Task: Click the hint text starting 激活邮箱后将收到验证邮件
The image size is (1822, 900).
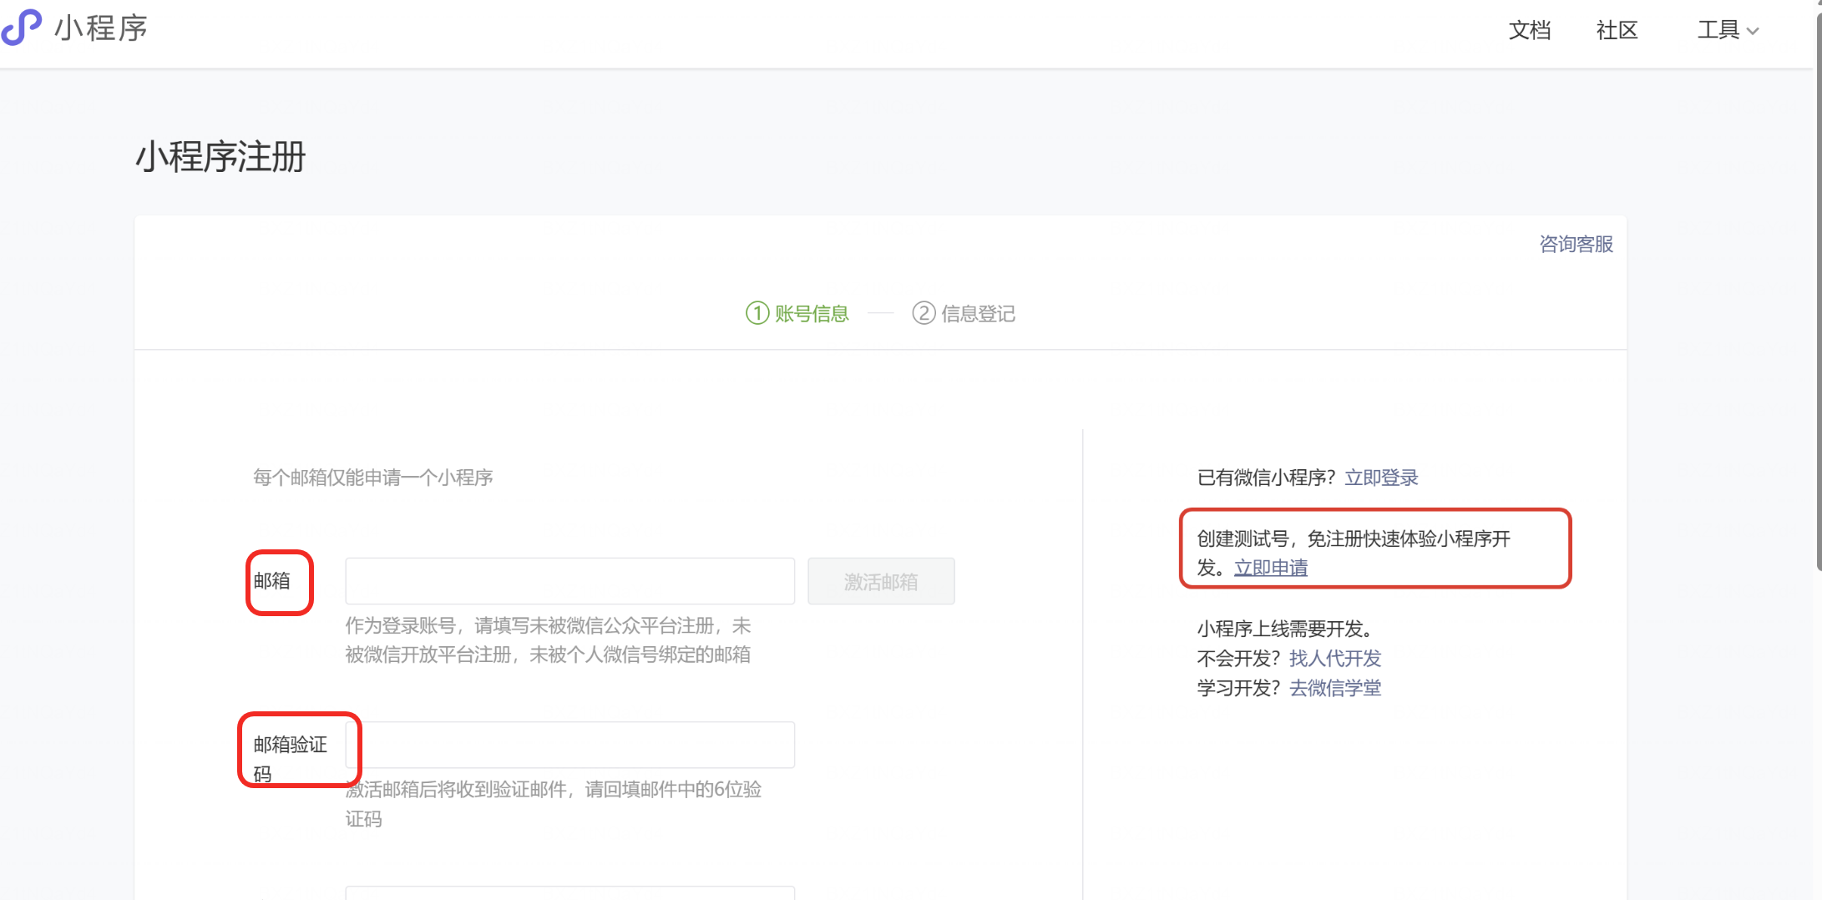Action: coord(554,804)
